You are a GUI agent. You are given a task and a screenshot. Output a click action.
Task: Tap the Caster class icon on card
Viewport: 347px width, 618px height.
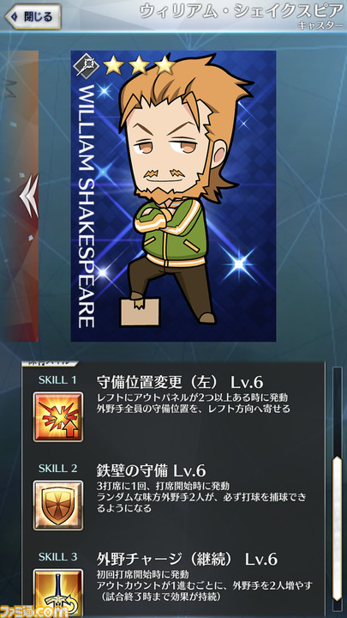pos(87,66)
